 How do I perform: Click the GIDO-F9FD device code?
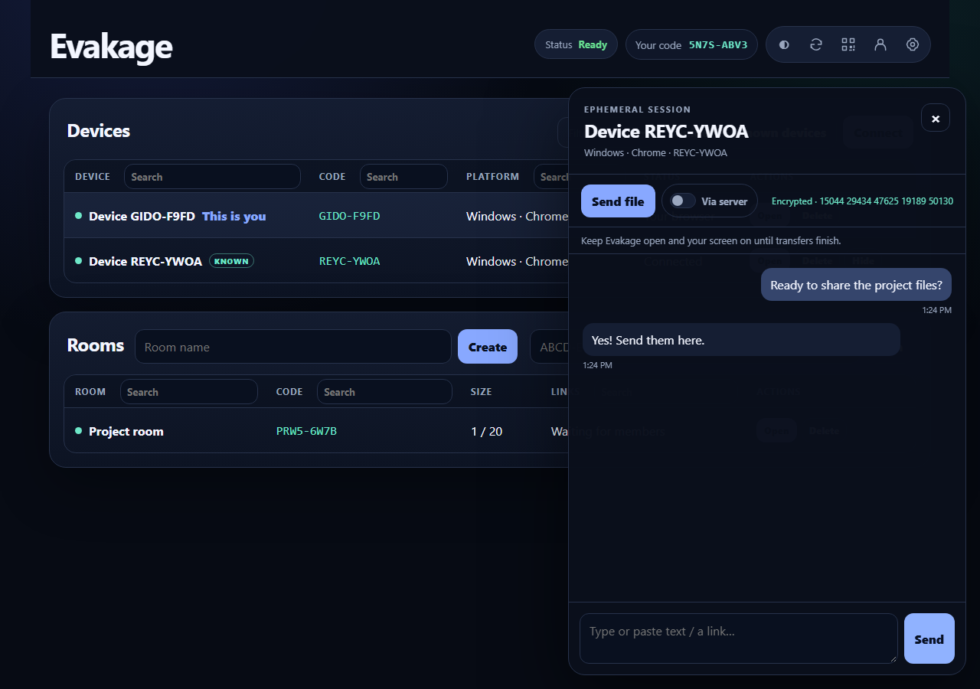click(349, 216)
